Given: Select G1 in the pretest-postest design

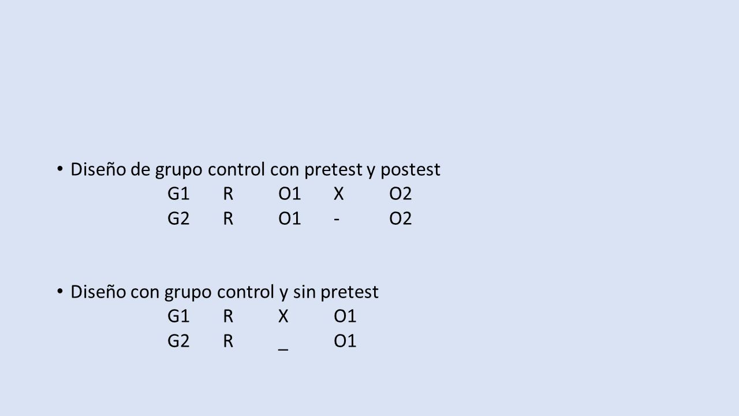Looking at the screenshot, I should pyautogui.click(x=178, y=194).
